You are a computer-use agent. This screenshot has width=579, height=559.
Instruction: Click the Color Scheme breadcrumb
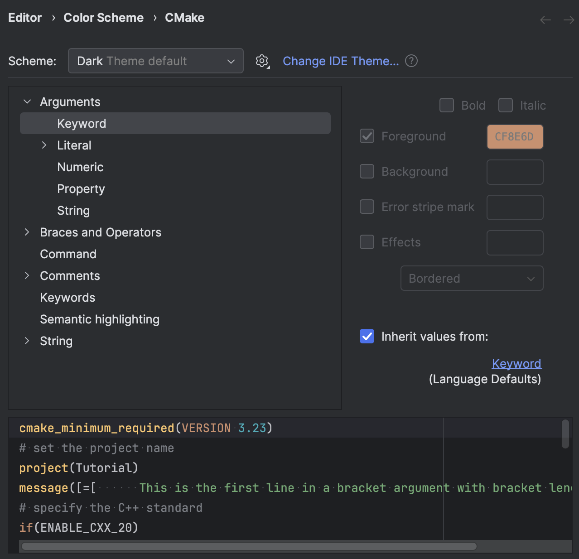point(103,17)
